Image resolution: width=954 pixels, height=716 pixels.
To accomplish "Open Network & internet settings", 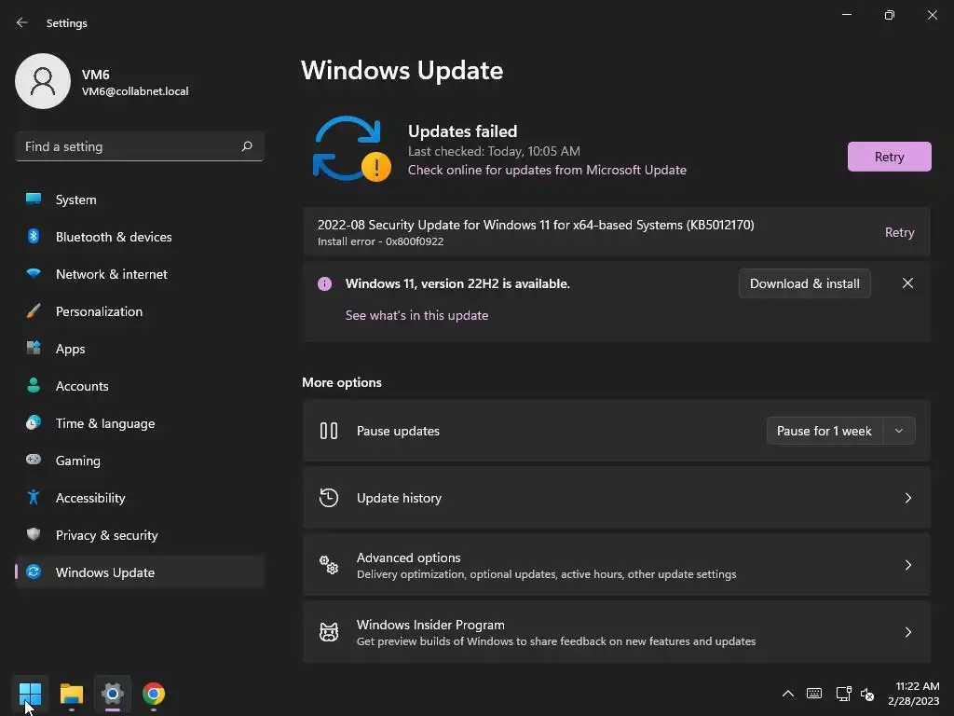I will (140, 273).
